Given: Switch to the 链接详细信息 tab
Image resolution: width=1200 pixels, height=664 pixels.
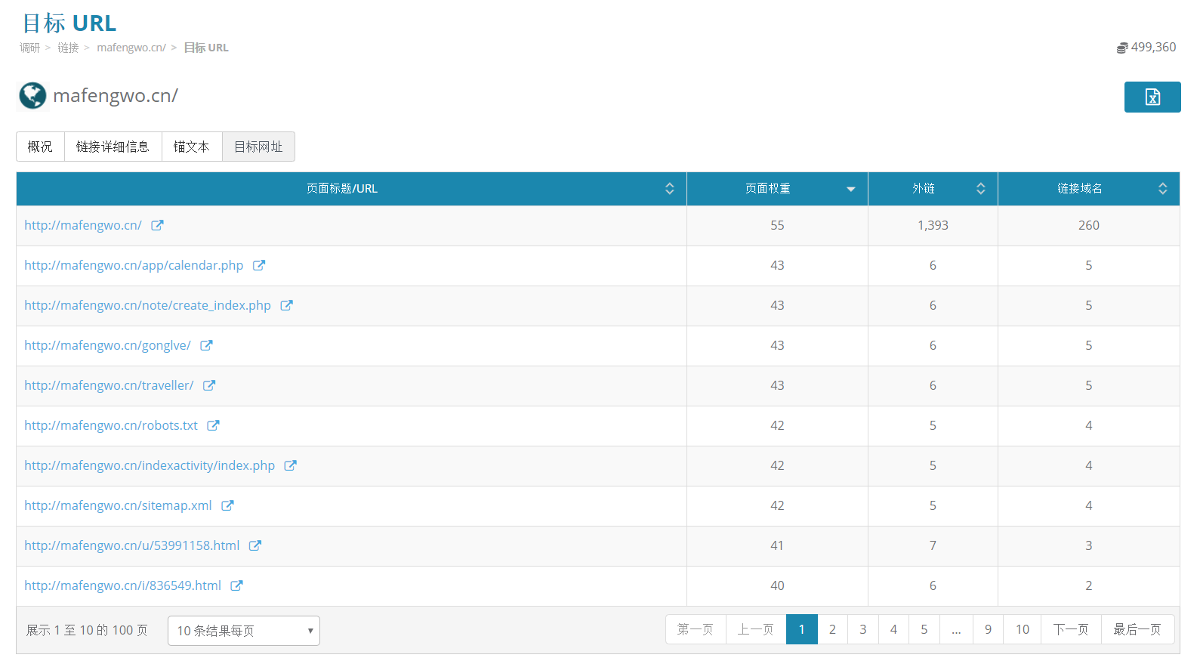Looking at the screenshot, I should coord(113,147).
